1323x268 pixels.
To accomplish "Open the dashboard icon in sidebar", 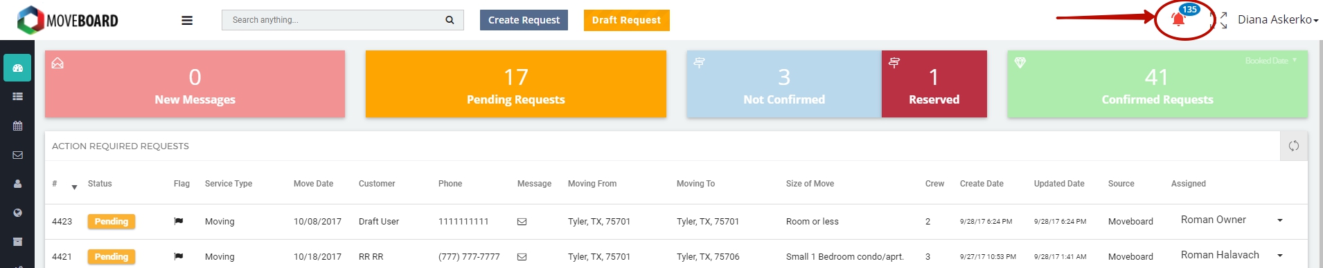I will click(x=17, y=68).
